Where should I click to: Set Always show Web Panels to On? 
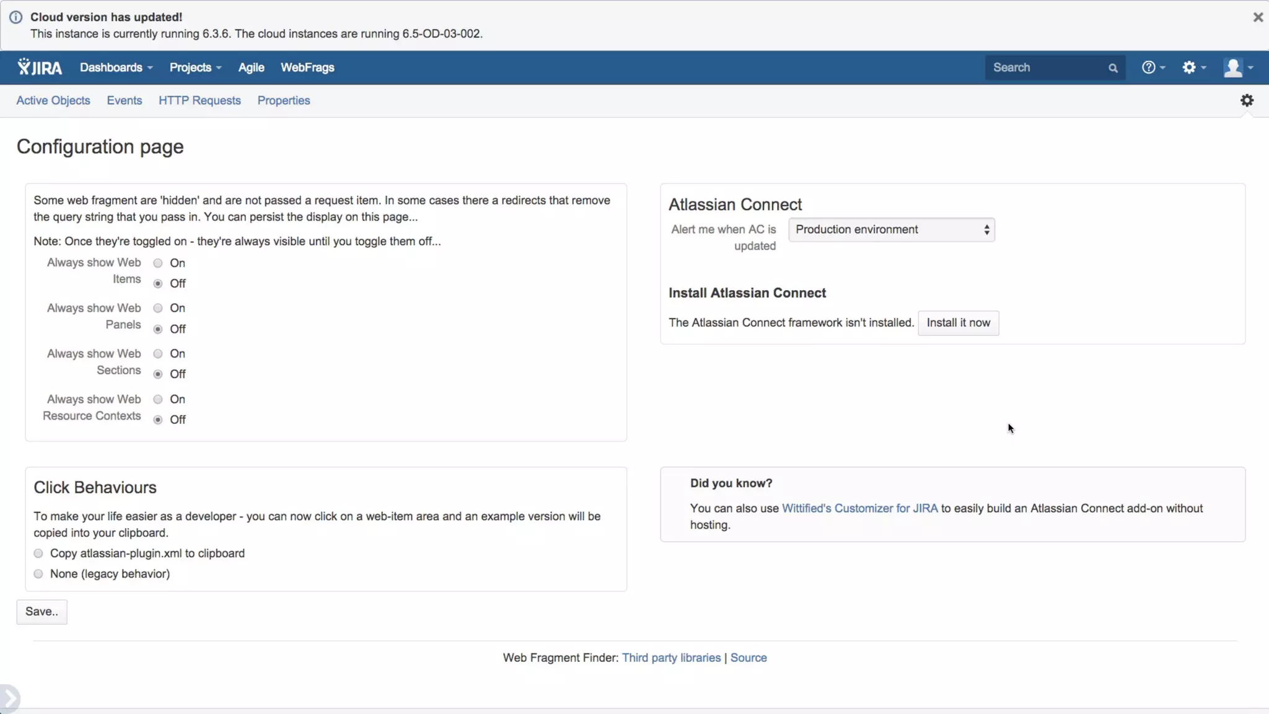tap(158, 309)
